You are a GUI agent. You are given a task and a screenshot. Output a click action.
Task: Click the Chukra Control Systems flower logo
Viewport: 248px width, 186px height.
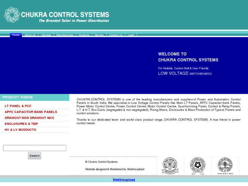(12, 15)
